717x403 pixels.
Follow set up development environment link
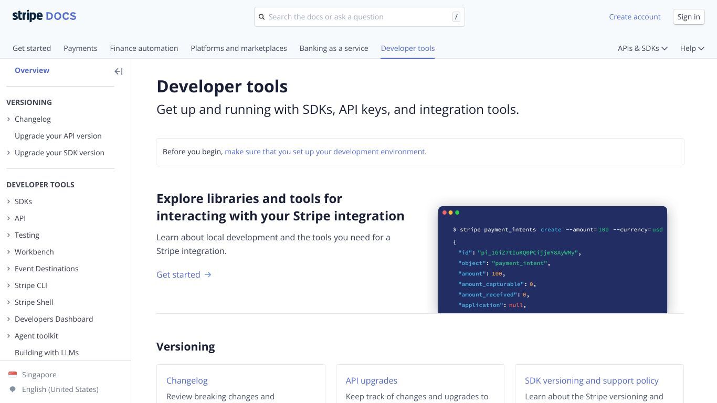(325, 152)
